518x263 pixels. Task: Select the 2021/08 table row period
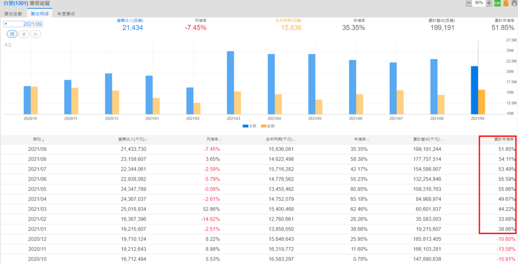pyautogui.click(x=37, y=159)
